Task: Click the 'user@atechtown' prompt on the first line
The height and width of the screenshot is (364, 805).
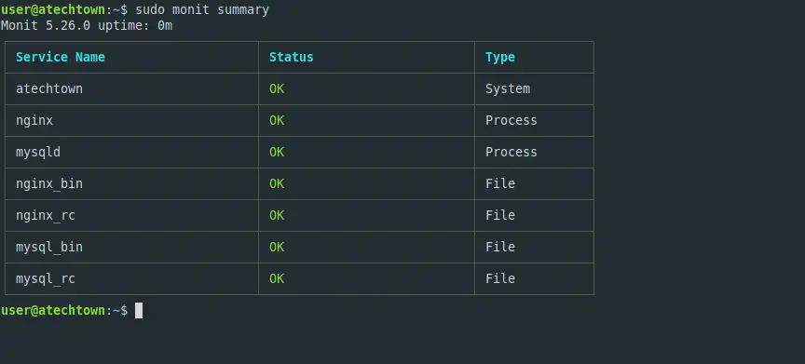Action: (x=53, y=9)
